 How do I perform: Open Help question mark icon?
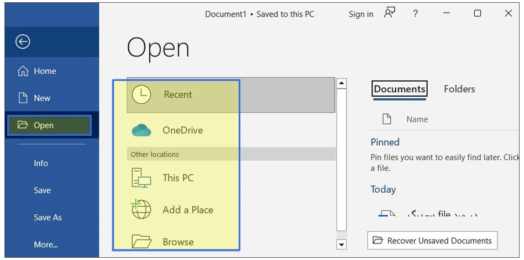point(415,14)
